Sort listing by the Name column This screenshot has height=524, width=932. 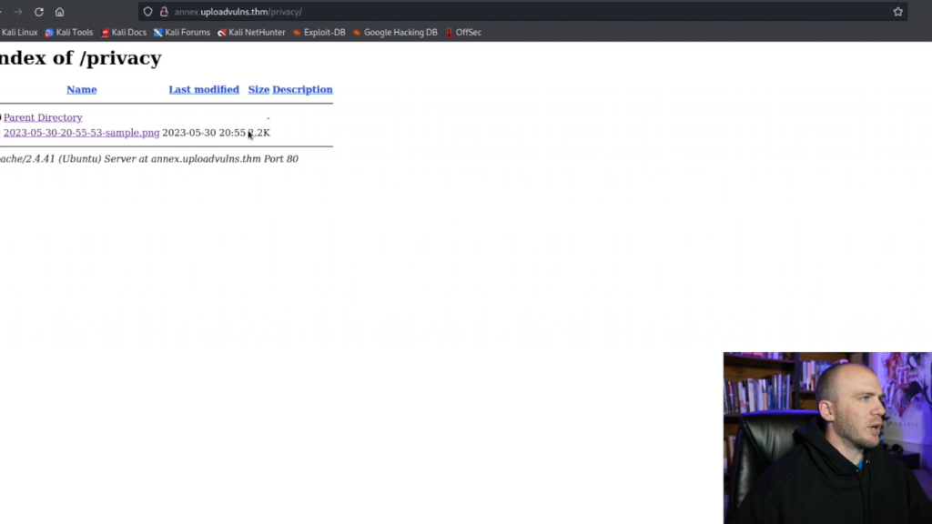81,90
